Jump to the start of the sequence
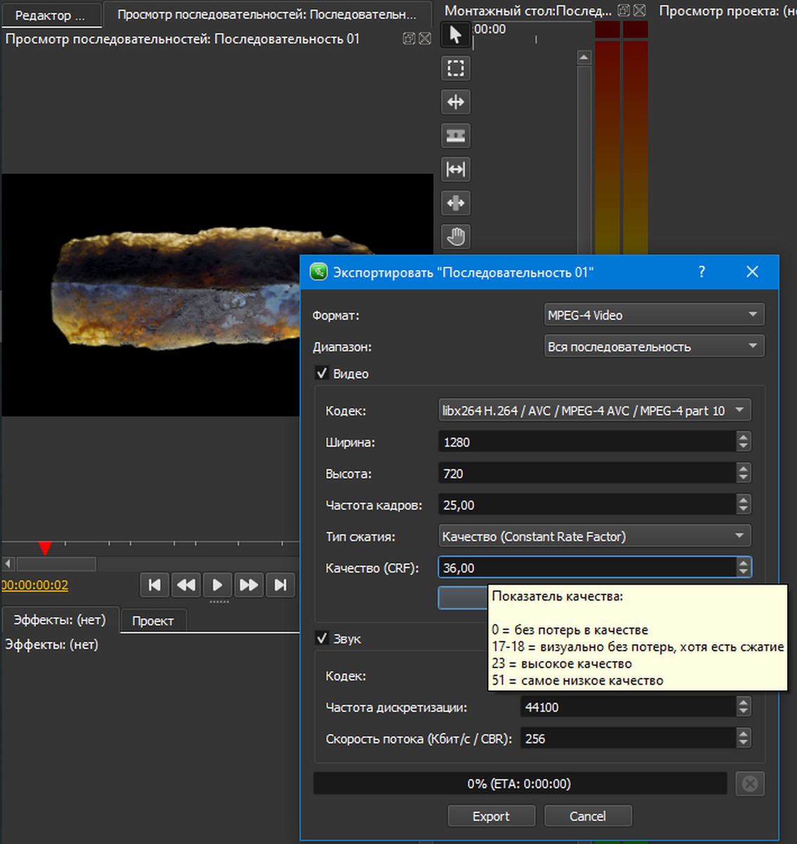 [x=155, y=584]
